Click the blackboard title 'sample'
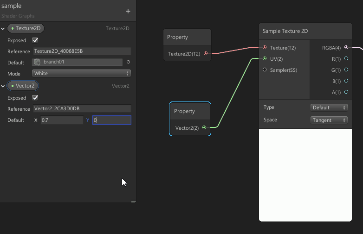 point(11,6)
